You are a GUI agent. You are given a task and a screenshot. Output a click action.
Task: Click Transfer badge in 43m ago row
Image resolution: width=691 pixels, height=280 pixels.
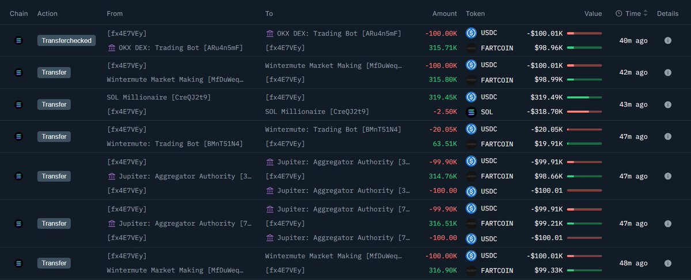[54, 105]
